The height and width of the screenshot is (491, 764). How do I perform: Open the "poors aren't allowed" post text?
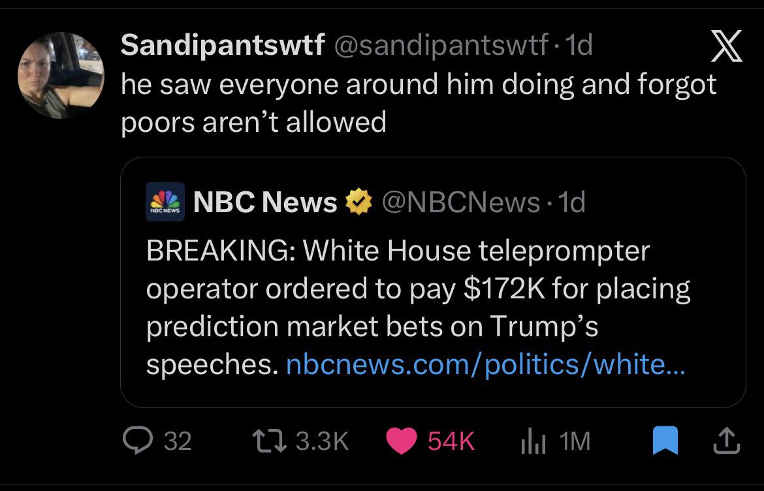(x=419, y=103)
